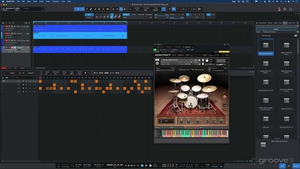Image resolution: width=300 pixels, height=169 pixels.
Task: Click the browser search input field
Action: pos(276,29)
